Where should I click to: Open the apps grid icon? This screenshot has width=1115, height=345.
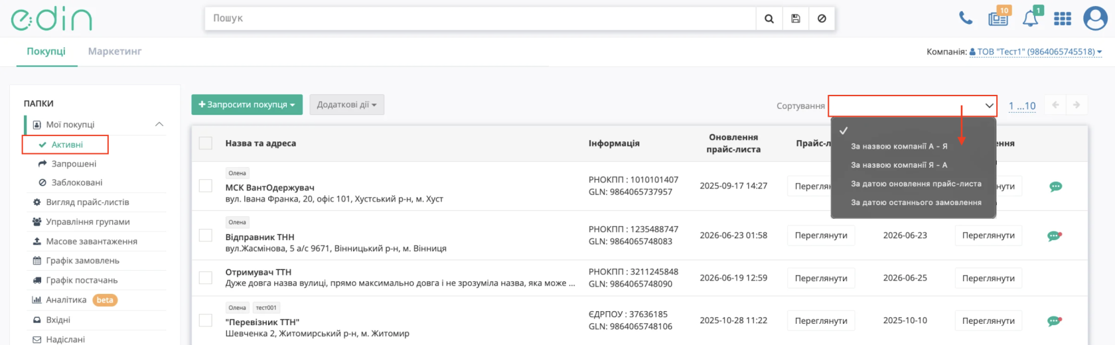click(x=1063, y=19)
